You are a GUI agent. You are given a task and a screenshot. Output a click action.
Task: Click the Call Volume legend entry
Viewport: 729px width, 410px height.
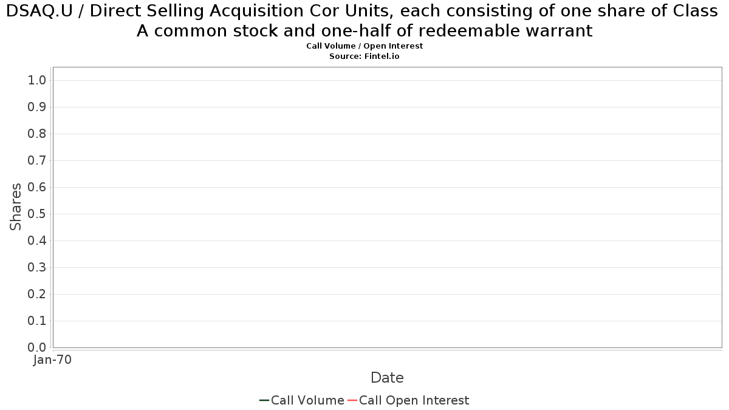click(x=301, y=400)
